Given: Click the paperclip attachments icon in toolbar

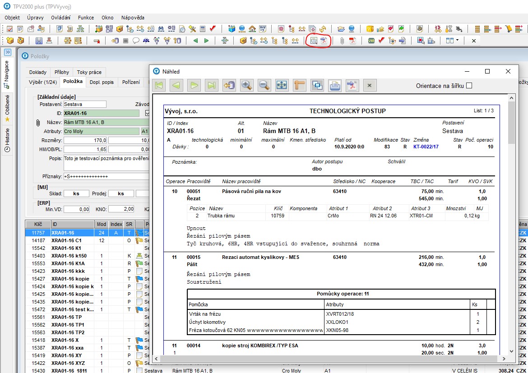Looking at the screenshot, I should 342,41.
